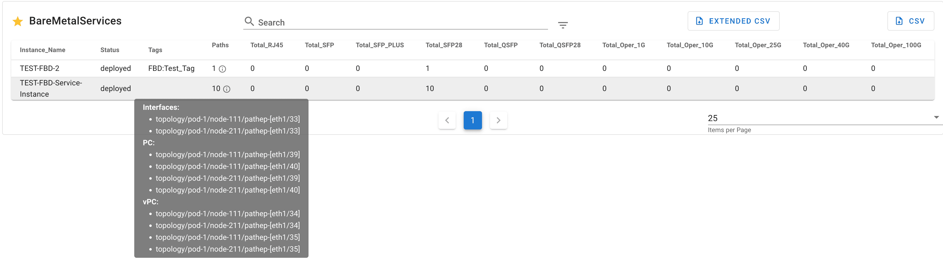
Task: Go to next page arrow
Action: tap(498, 121)
